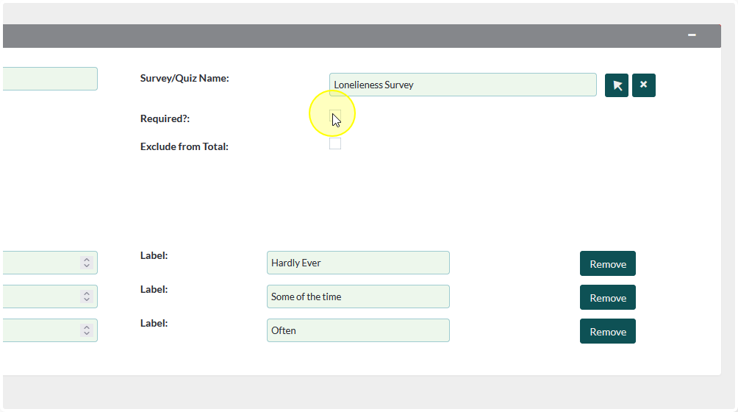738x412 pixels.
Task: Check the Exclude from Total checkbox
Action: (335, 144)
